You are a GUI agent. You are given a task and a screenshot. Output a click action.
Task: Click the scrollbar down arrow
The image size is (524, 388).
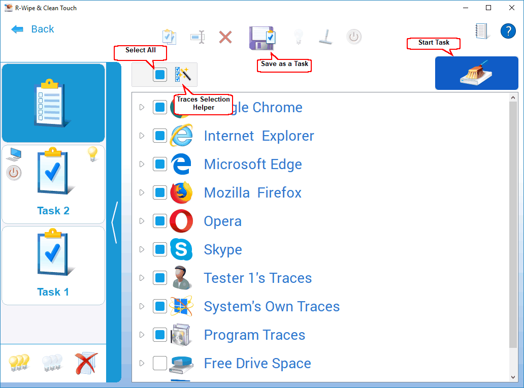tap(513, 377)
